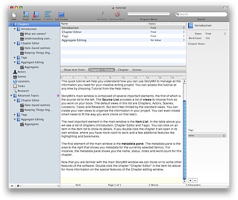The width and height of the screenshot is (238, 200).
Task: Show text from Chapter + Scenes
Action: click(x=102, y=70)
